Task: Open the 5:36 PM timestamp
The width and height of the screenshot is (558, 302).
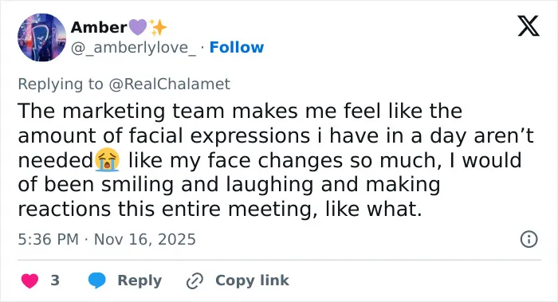Action: [x=49, y=239]
